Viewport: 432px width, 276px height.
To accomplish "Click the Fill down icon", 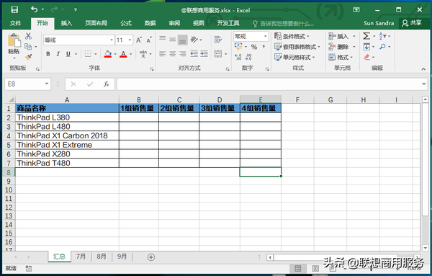I will coord(366,47).
